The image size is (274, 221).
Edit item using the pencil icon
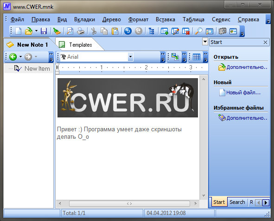tap(175, 31)
